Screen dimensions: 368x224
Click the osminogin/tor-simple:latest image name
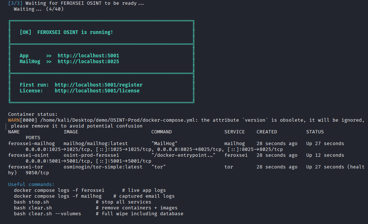[103, 167]
